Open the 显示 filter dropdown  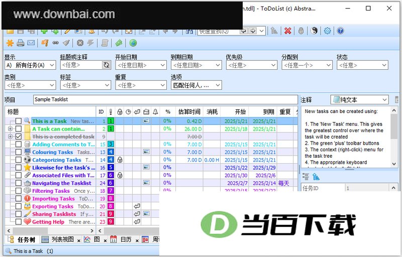[30, 65]
